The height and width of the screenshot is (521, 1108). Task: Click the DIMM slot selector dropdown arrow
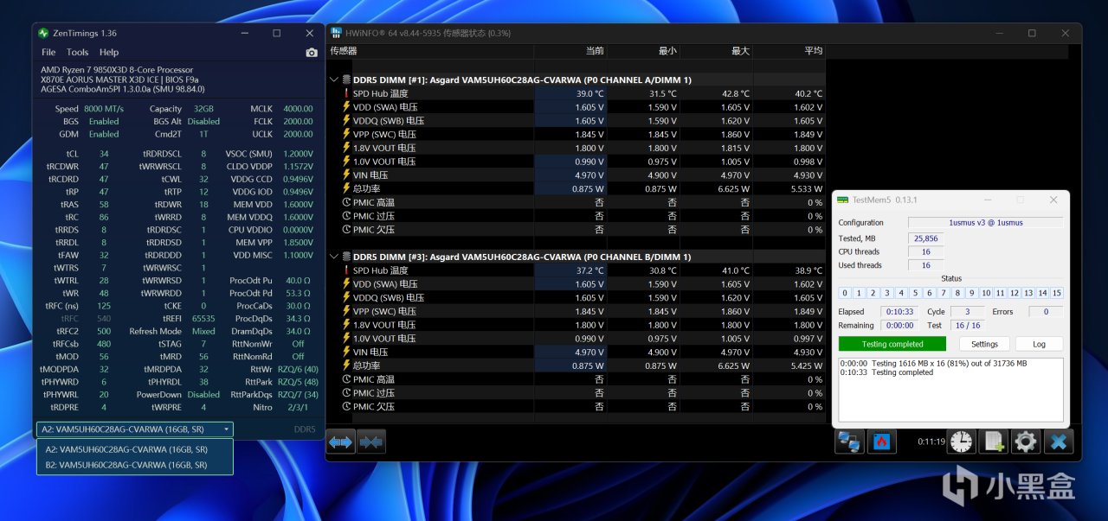click(x=226, y=429)
